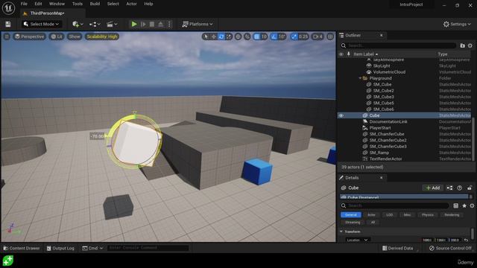Toggle rotation snapping angle icon
Screen dimensions: 477x268
coord(274,36)
